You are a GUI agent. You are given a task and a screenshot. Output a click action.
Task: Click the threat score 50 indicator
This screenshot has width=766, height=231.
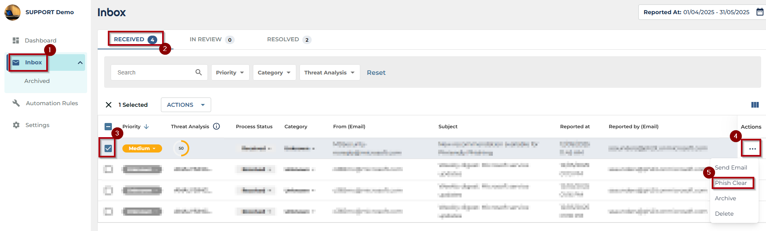[181, 148]
